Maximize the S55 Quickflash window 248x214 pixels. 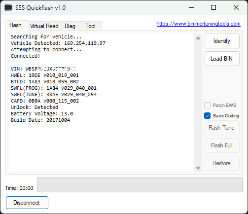[213, 7]
